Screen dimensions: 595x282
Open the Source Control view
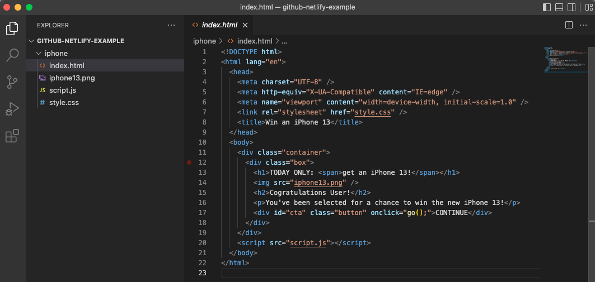click(x=12, y=82)
